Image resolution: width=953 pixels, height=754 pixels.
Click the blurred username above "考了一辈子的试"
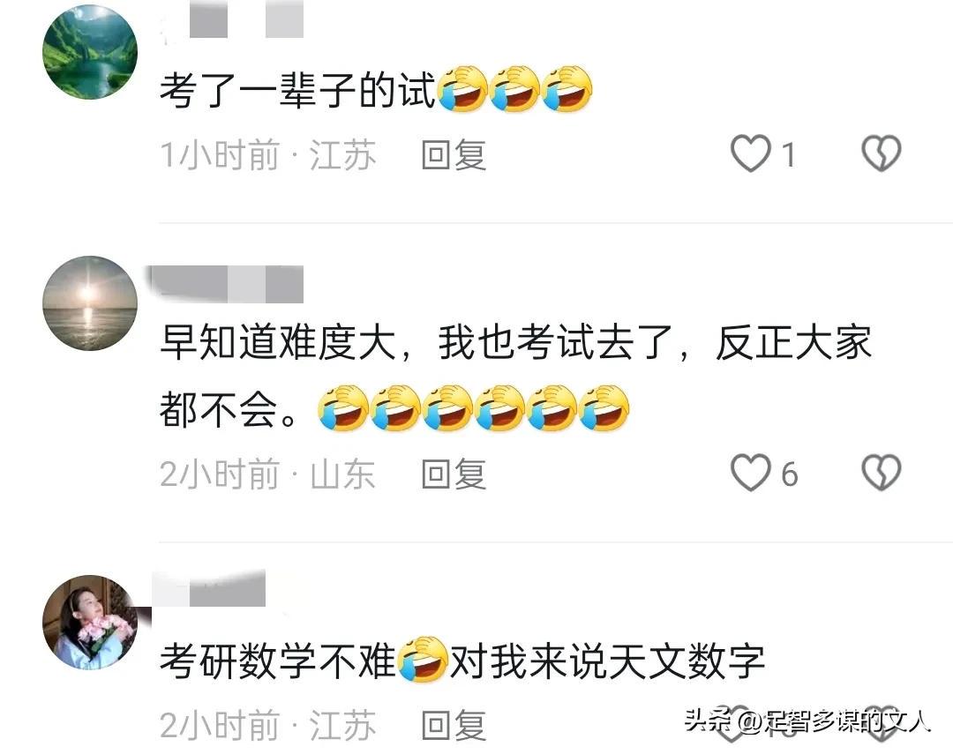(232, 19)
